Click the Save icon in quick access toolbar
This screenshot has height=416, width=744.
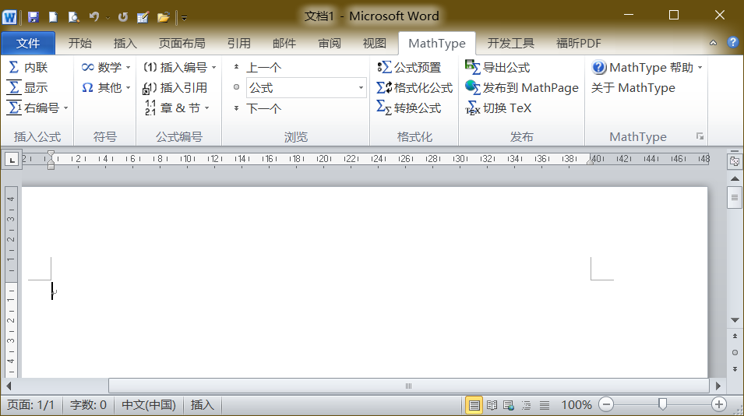pos(33,16)
